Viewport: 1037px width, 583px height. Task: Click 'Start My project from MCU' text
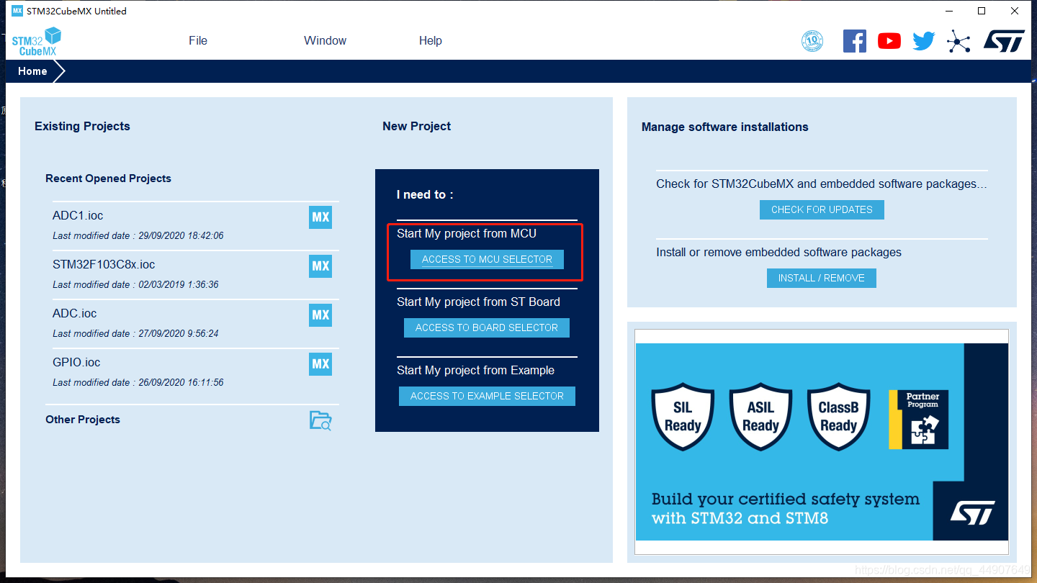pyautogui.click(x=467, y=234)
